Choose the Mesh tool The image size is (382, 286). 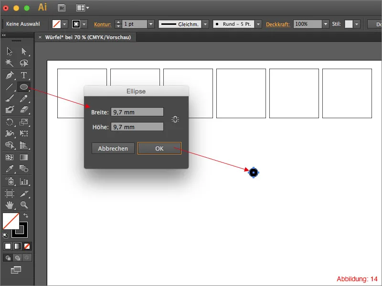10,157
